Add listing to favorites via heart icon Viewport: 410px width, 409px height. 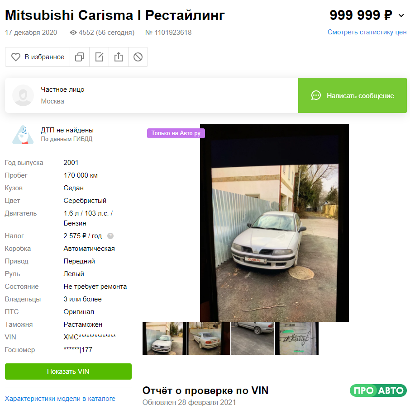pyautogui.click(x=16, y=57)
